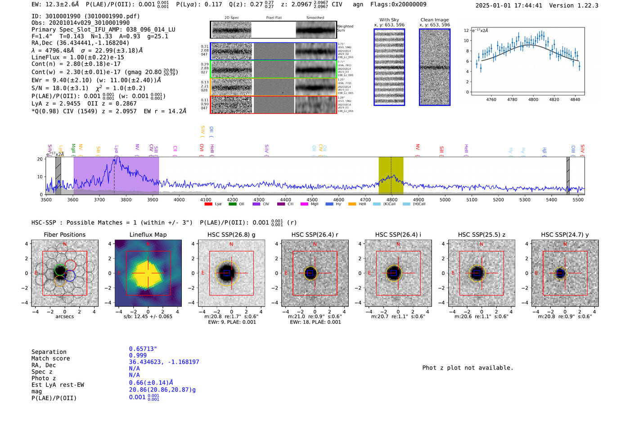630x429 pixels.
Task: Click the dark purple CIII legend swatch
Action: pos(281,204)
